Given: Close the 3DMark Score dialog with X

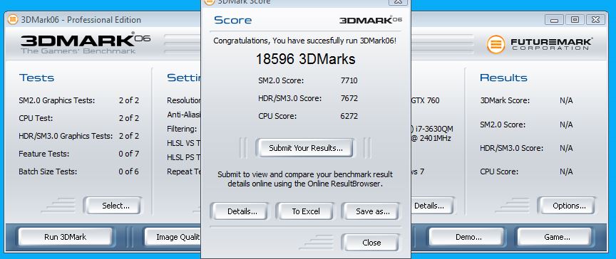Looking at the screenshot, I should coord(398,2).
